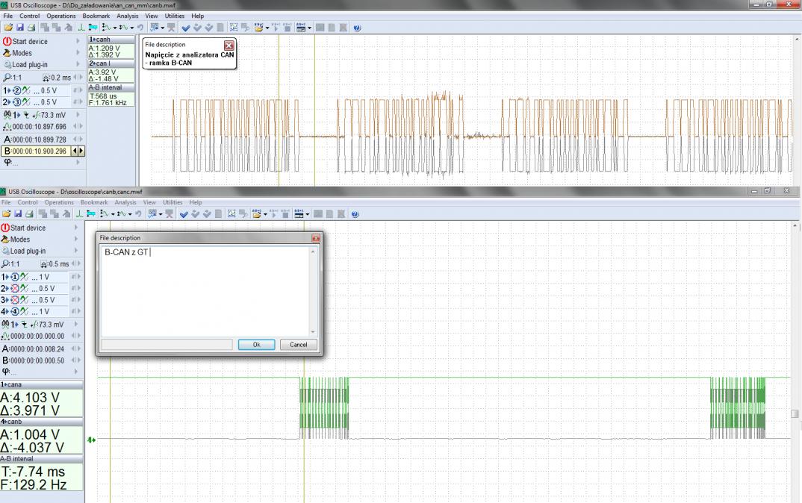Click Help question-mark icon in upper window toolbar
The height and width of the screenshot is (503, 802).
tap(357, 28)
